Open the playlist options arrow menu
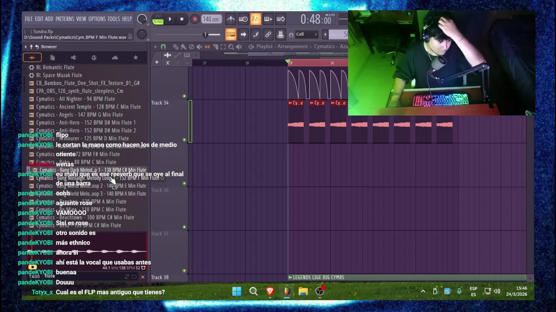Viewport: 556px width, 312px height. point(155,46)
